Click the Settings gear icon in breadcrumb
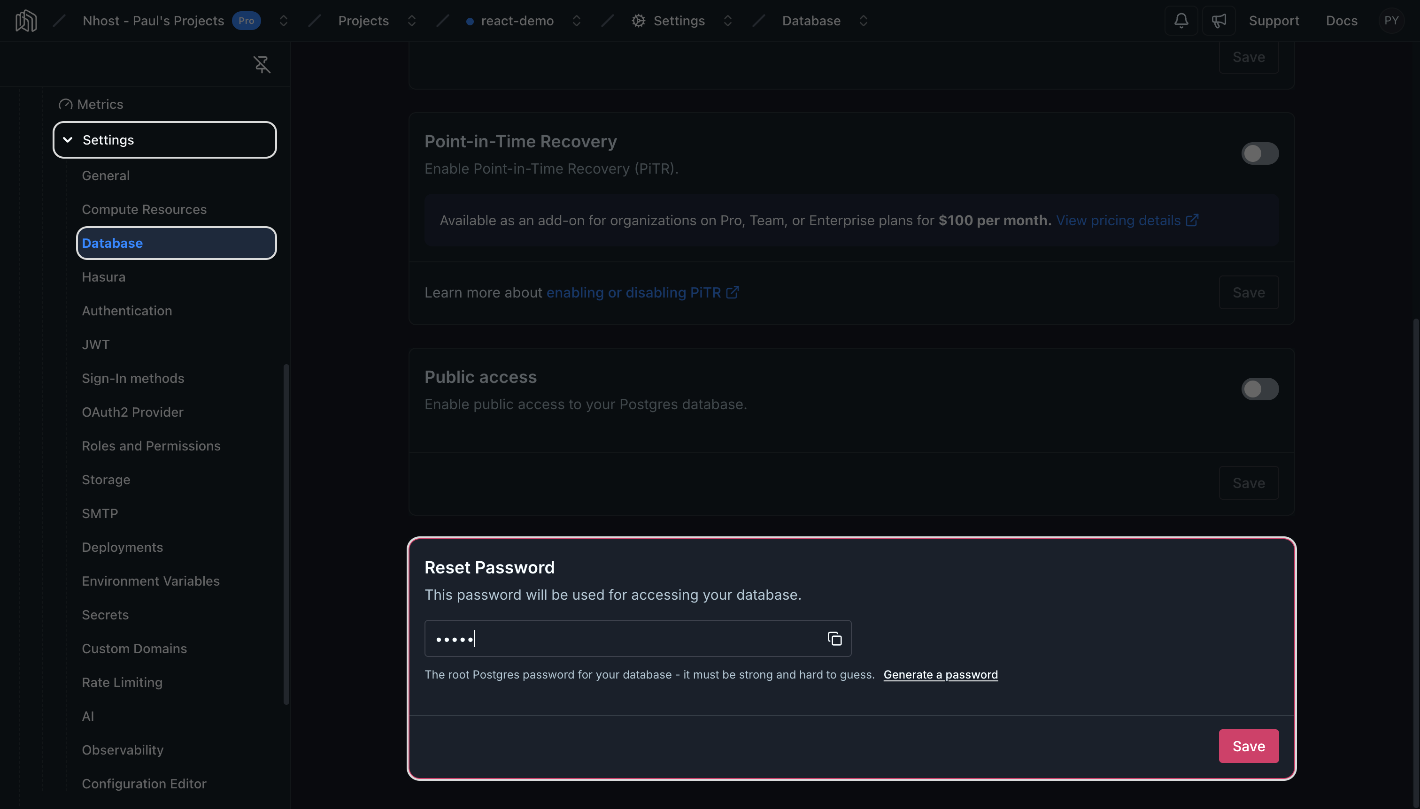1420x809 pixels. pyautogui.click(x=638, y=21)
